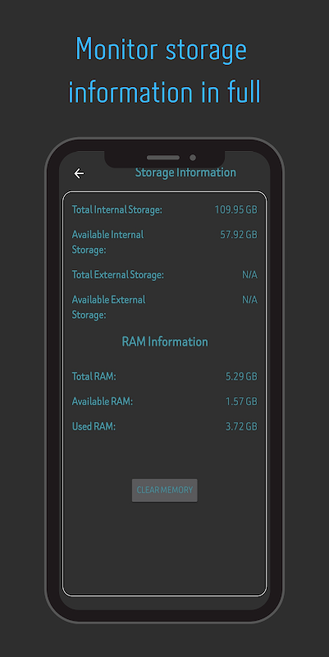Click the Total Internal Storage label

click(117, 209)
